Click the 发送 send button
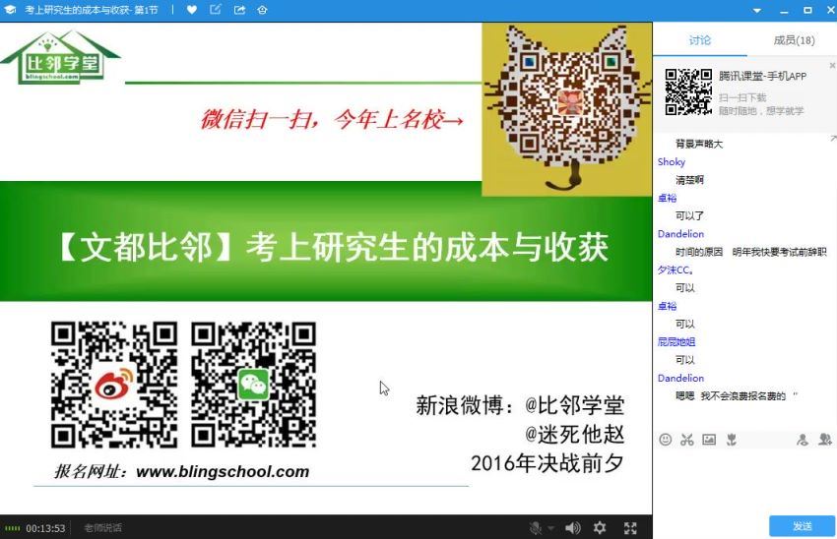837x539 pixels. pyautogui.click(x=802, y=526)
